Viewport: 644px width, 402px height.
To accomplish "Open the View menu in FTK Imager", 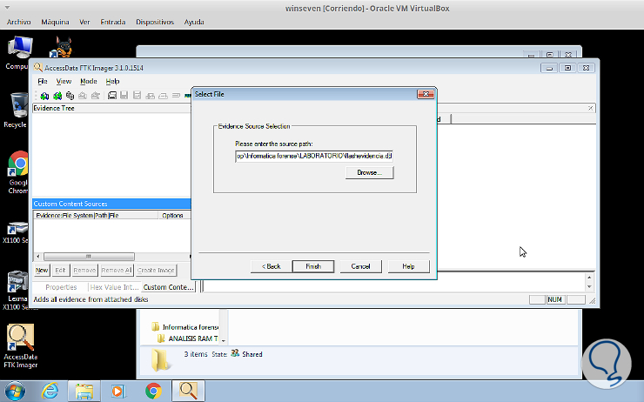I will 64,81.
